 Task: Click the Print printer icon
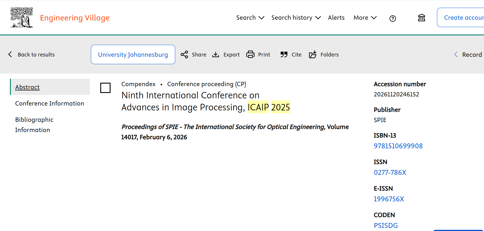[x=250, y=54]
